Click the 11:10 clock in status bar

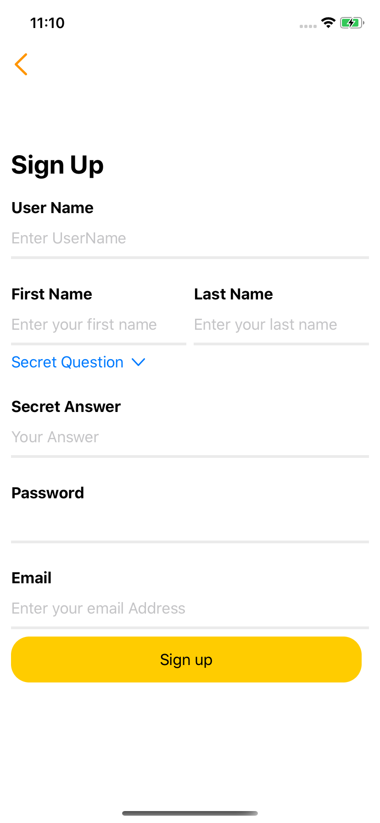47,23
